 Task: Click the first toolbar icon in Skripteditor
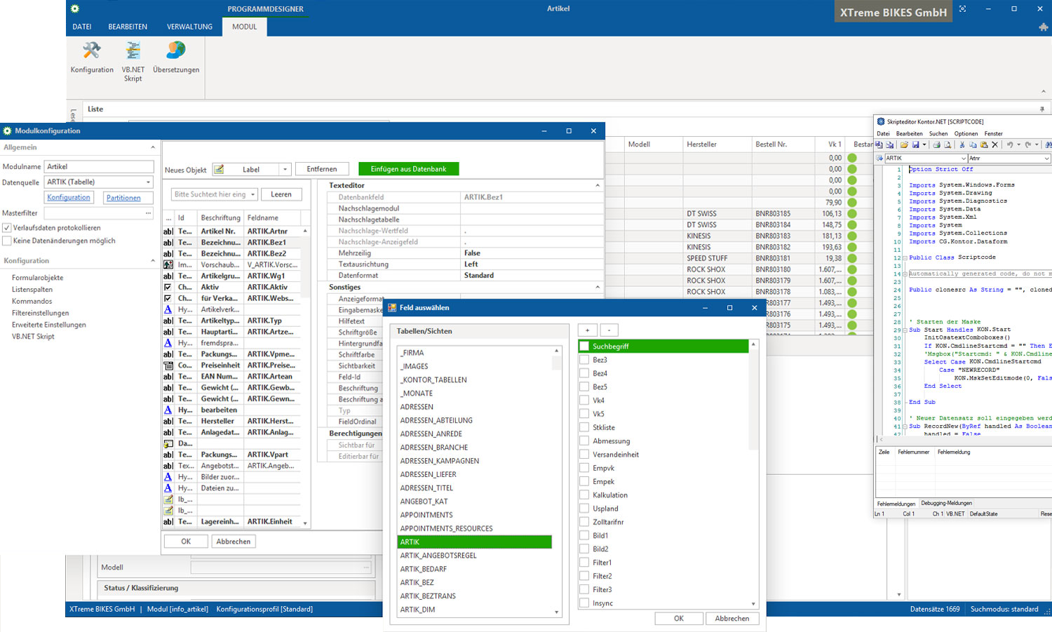click(x=879, y=144)
